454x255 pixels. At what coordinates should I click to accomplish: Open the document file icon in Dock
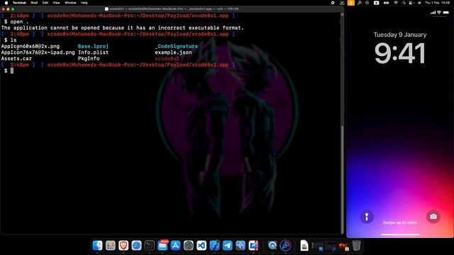304,246
